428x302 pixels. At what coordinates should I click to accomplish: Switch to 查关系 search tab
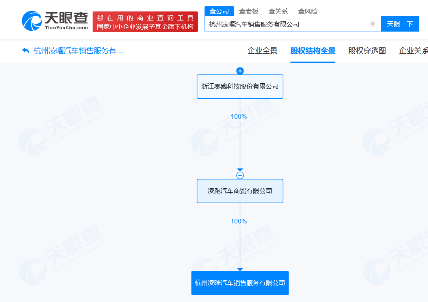[278, 11]
